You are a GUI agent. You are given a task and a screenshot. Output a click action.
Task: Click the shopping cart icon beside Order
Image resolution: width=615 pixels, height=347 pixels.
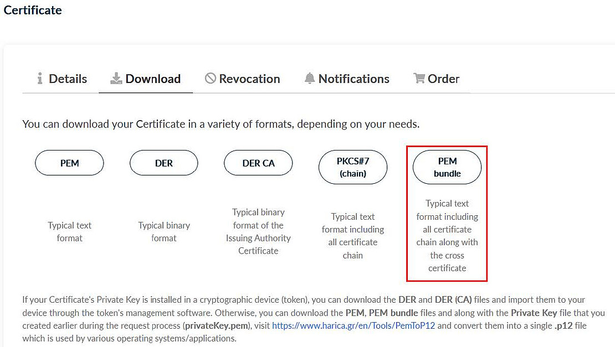419,79
